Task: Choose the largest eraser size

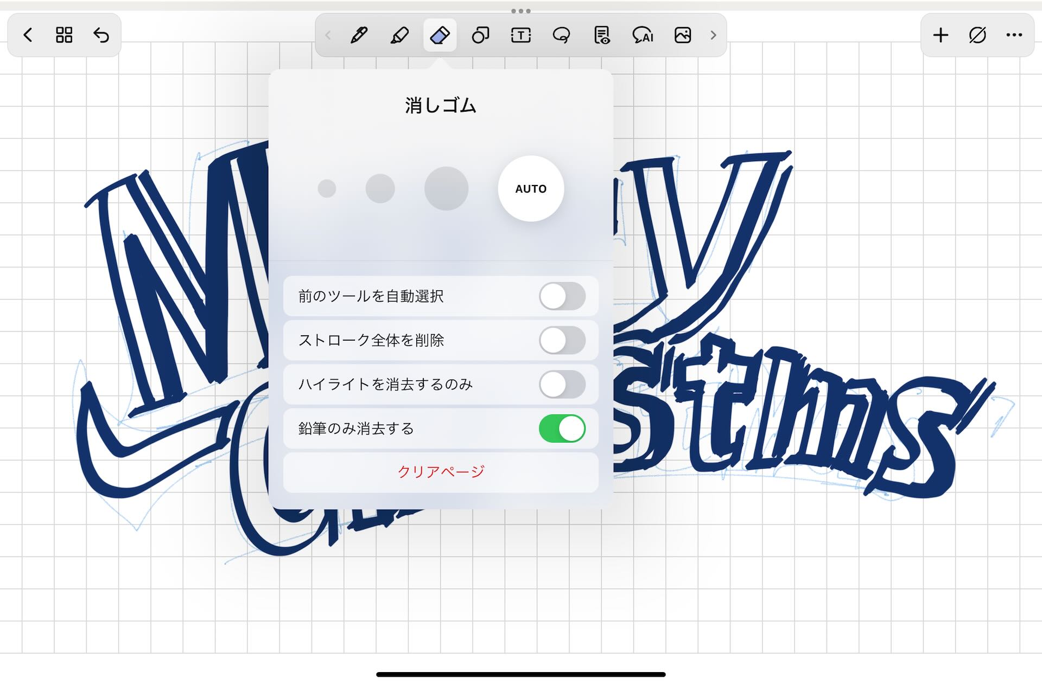Action: tap(446, 188)
